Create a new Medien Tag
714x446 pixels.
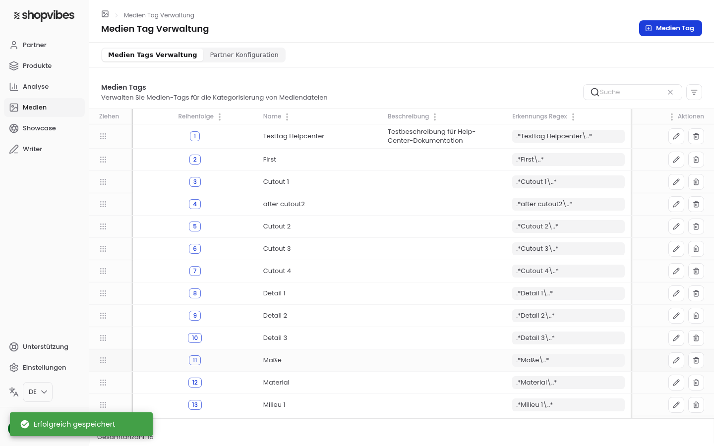[670, 28]
